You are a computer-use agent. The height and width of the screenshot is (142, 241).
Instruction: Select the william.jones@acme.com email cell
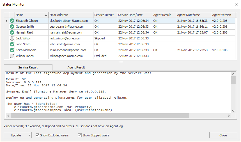point(66,56)
